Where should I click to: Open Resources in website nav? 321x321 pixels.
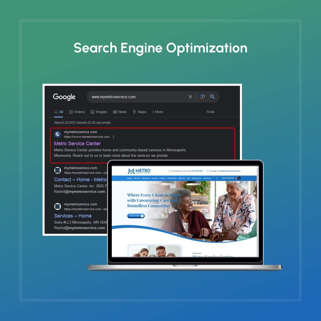(146, 178)
